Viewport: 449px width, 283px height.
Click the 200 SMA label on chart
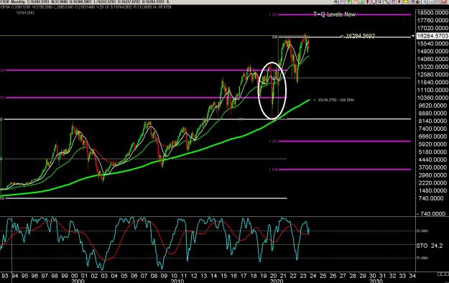coord(336,100)
